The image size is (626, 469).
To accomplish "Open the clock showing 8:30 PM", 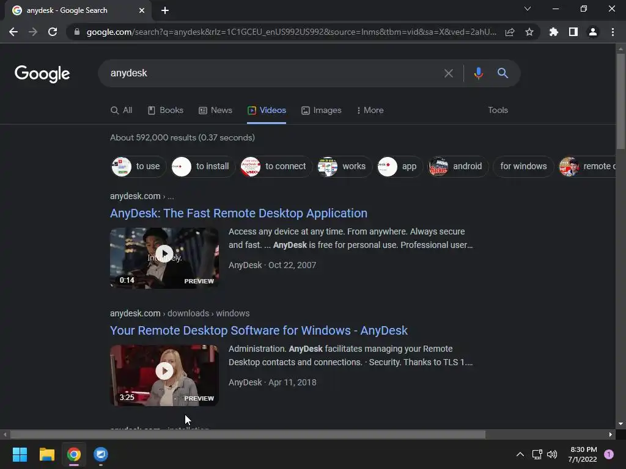I will (583, 454).
